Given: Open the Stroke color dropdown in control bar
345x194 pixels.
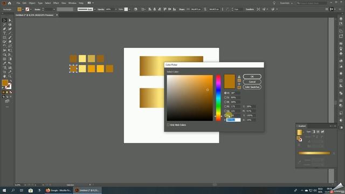Looking at the screenshot, I should 31,10.
